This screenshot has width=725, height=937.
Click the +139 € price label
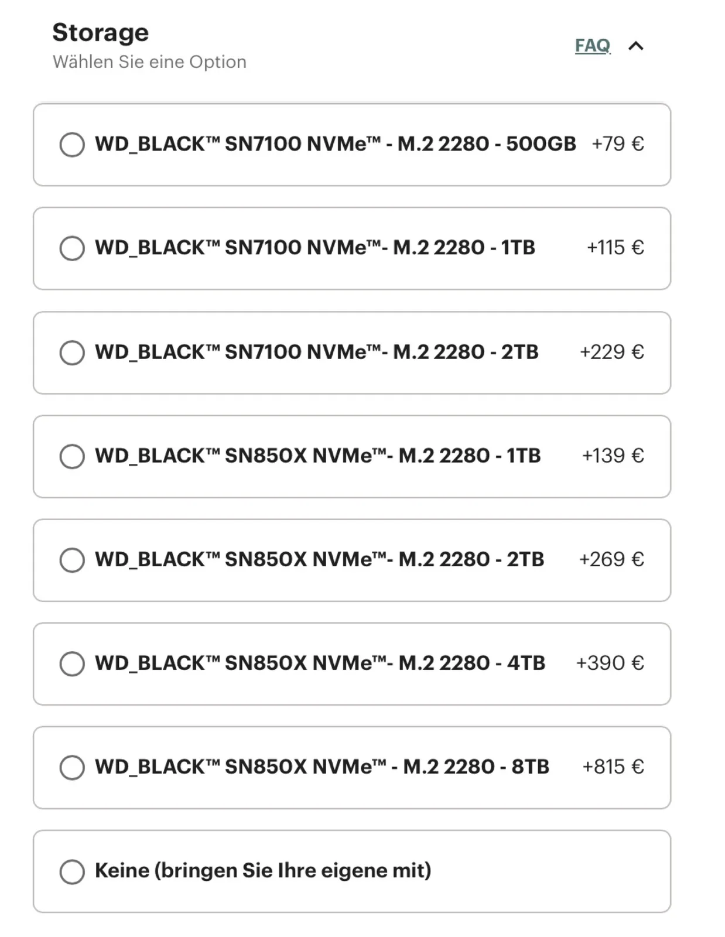pos(613,456)
